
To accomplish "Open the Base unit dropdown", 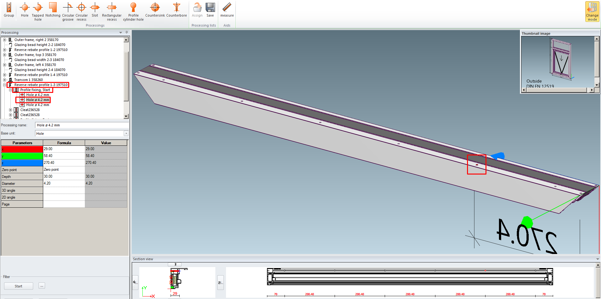I will 126,134.
